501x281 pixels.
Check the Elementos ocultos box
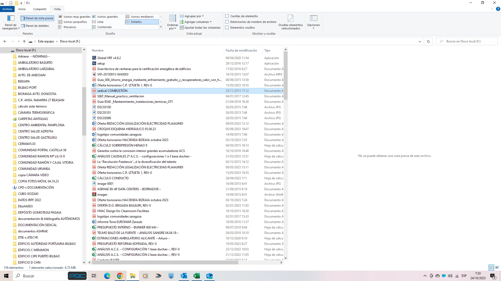tap(227, 28)
